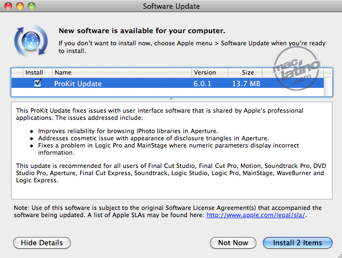This screenshot has height=258, width=342.
Task: Click Hide Details button
Action: 42,243
